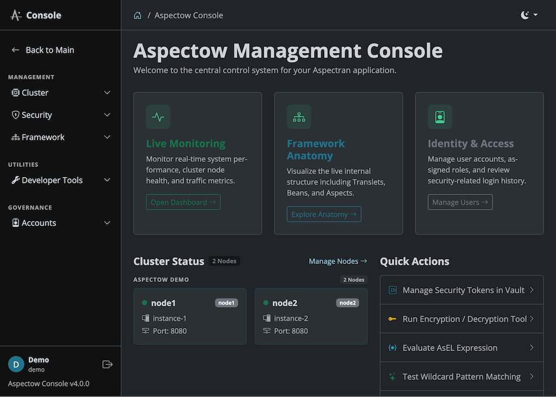Open the theme dropdown caret
The width and height of the screenshot is (556, 397).
pos(535,15)
